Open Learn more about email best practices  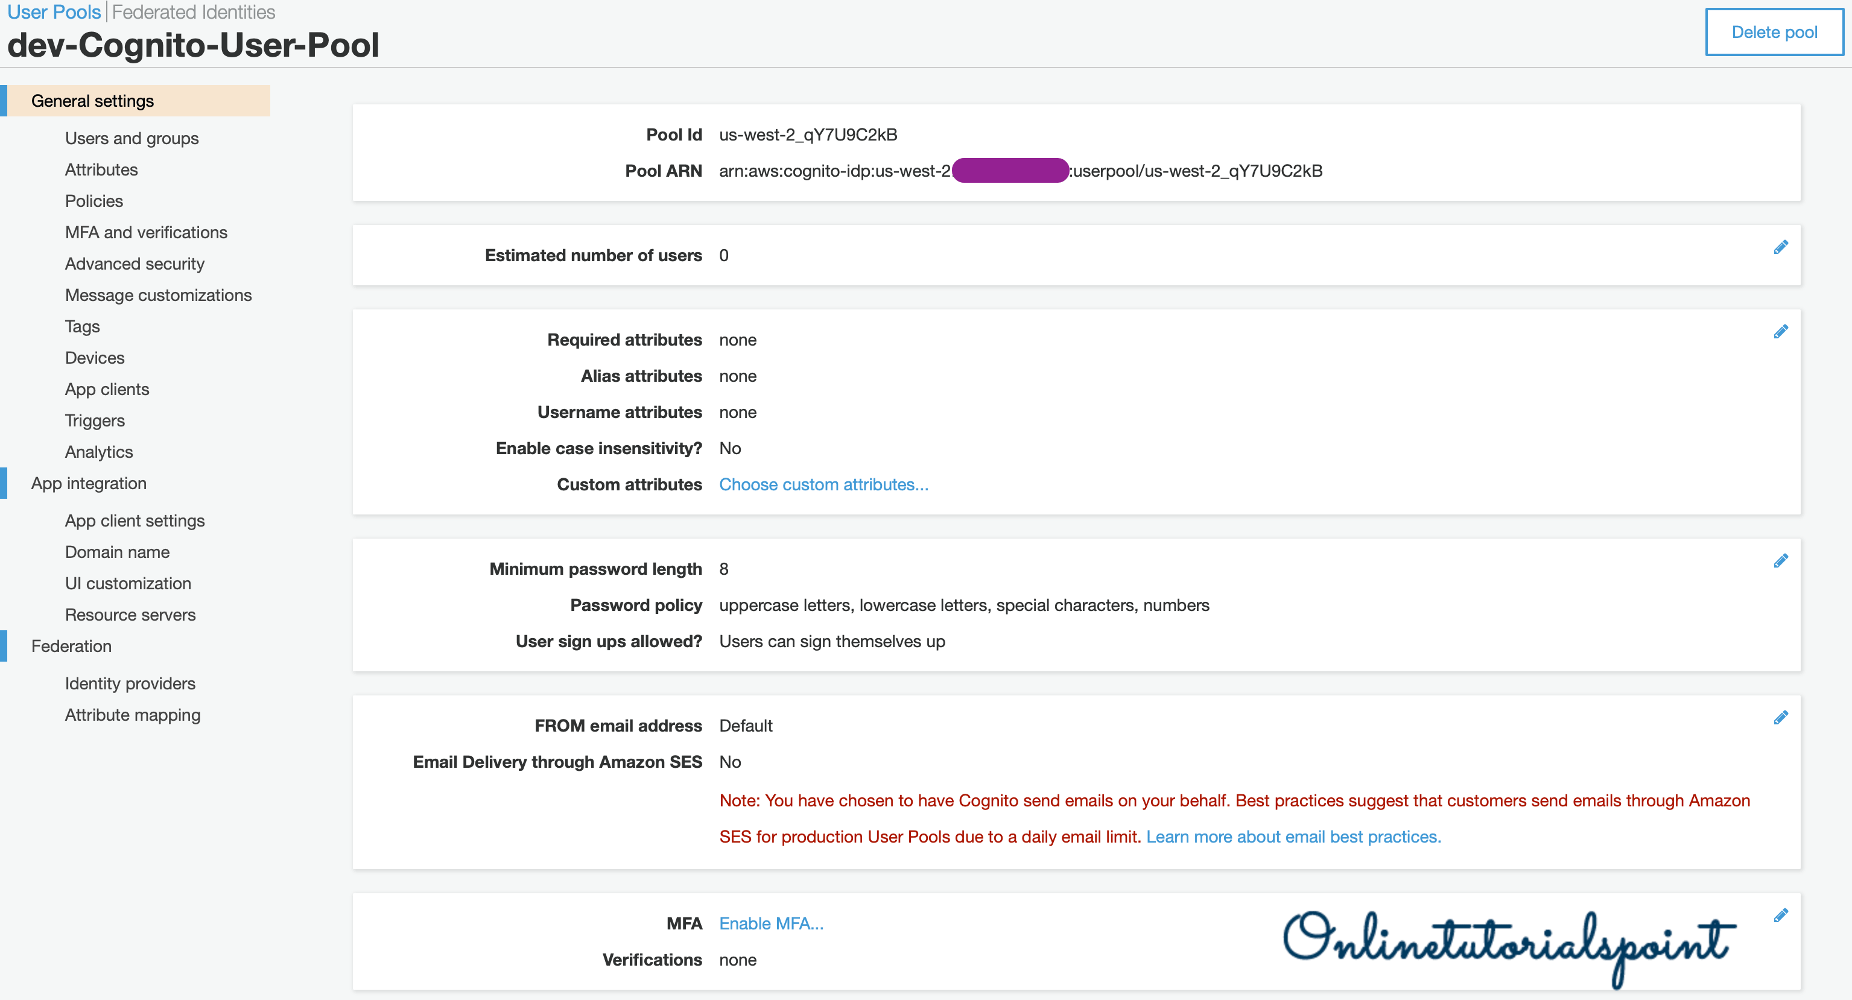point(1293,837)
